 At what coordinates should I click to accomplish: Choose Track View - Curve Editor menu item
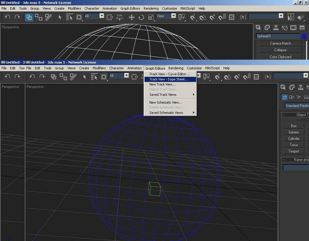(170, 74)
